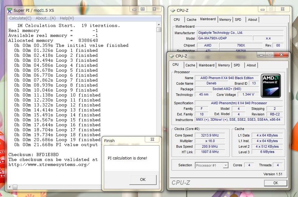Open the SPD tab in back CPU-Z window
This screenshot has width=298, height=197.
[x=238, y=20]
